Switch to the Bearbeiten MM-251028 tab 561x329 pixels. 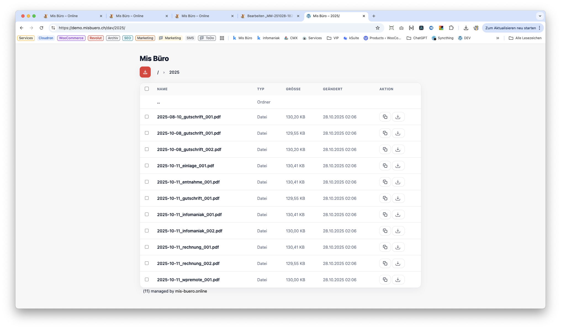(x=269, y=16)
